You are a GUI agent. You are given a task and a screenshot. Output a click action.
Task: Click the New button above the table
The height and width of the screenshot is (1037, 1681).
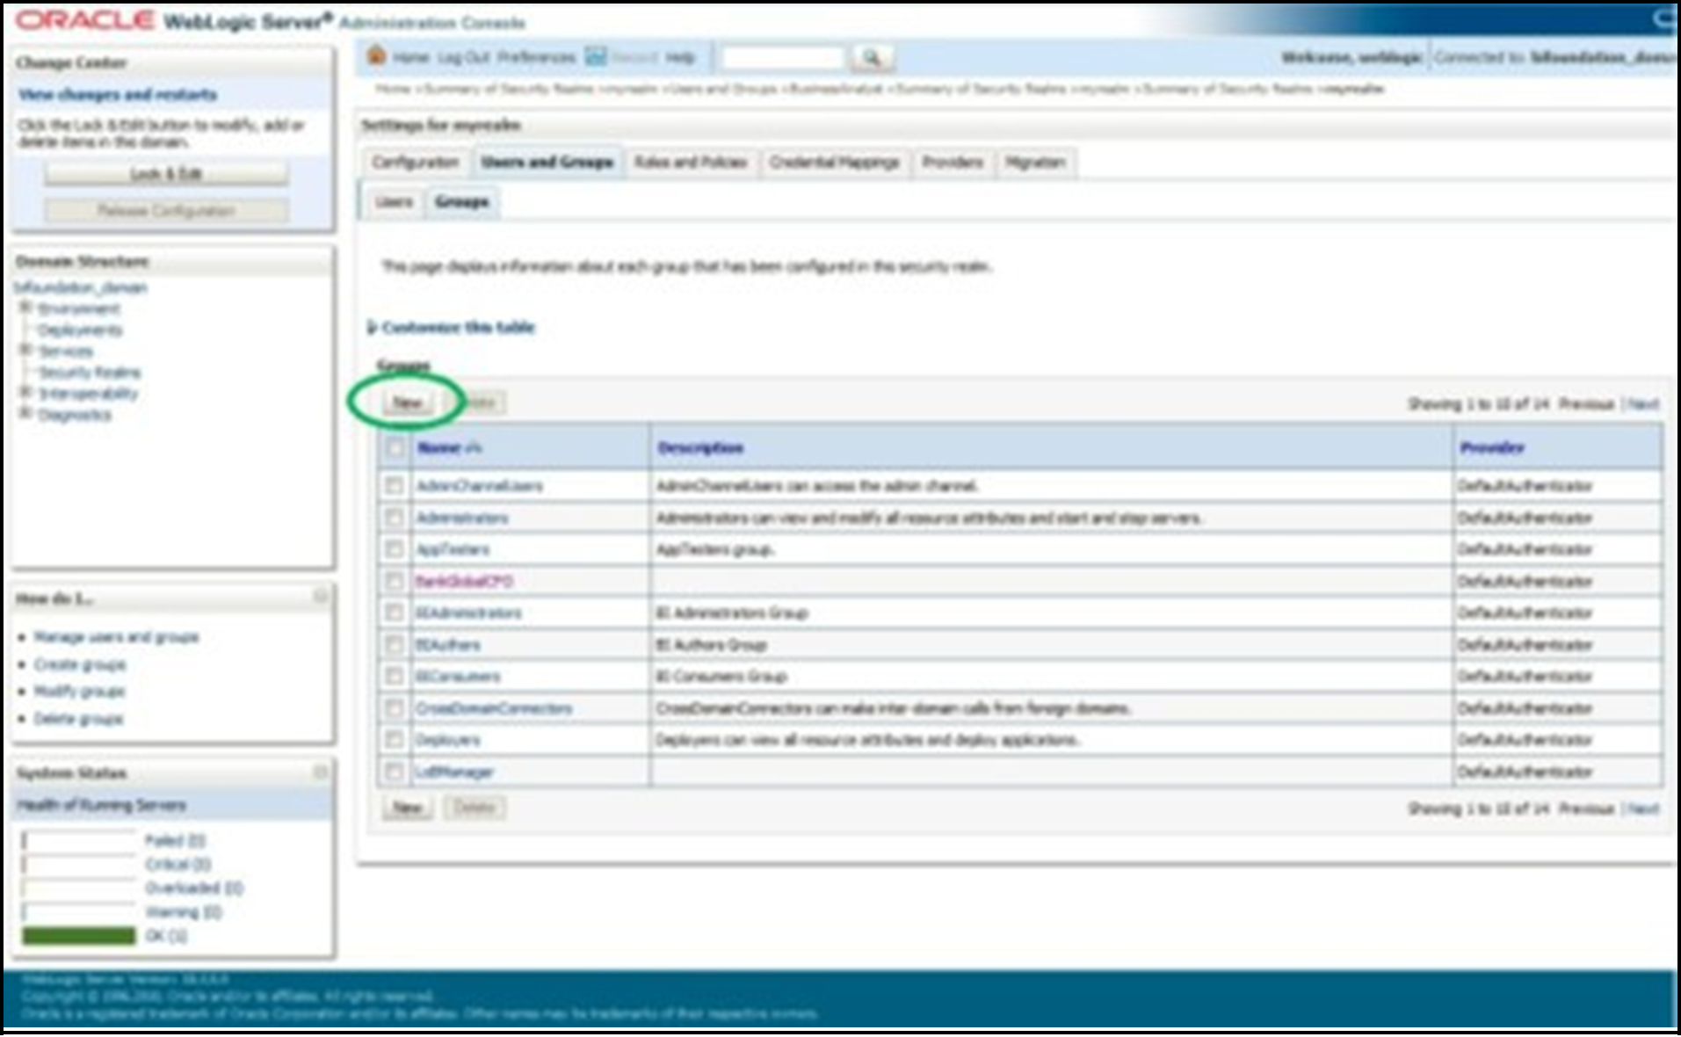tap(407, 402)
